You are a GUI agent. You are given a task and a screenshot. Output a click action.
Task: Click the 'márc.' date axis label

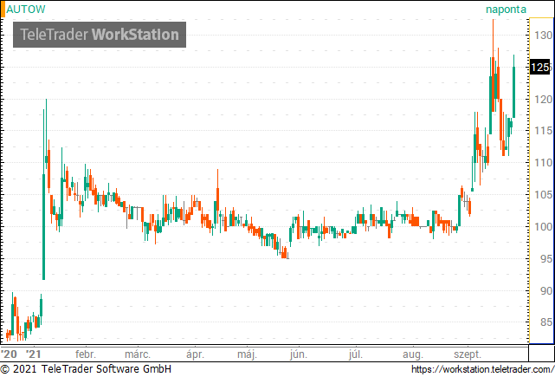[138, 354]
